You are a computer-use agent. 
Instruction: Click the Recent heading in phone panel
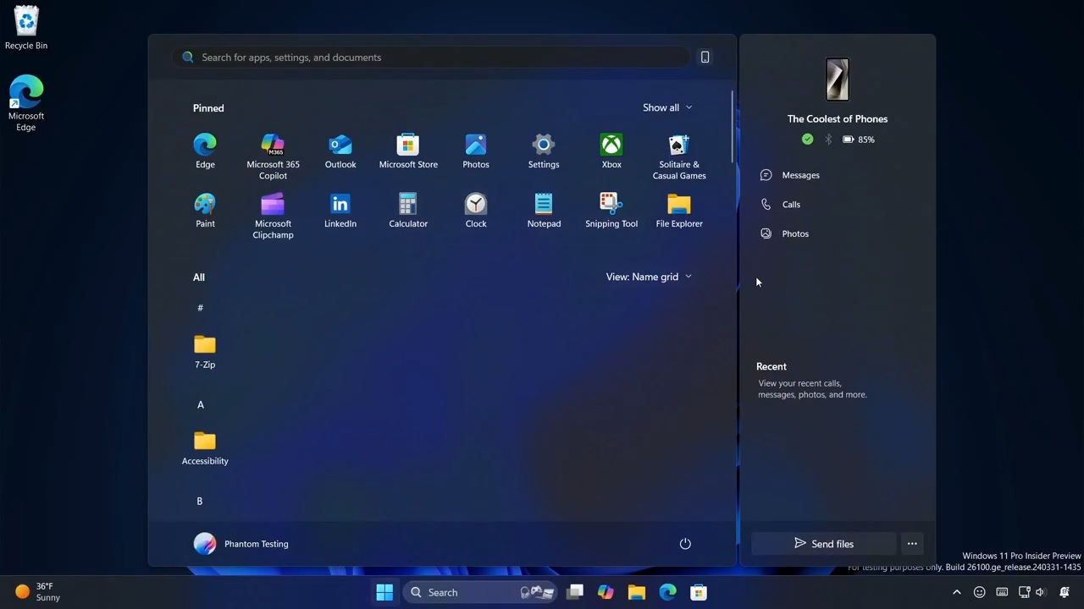point(772,366)
